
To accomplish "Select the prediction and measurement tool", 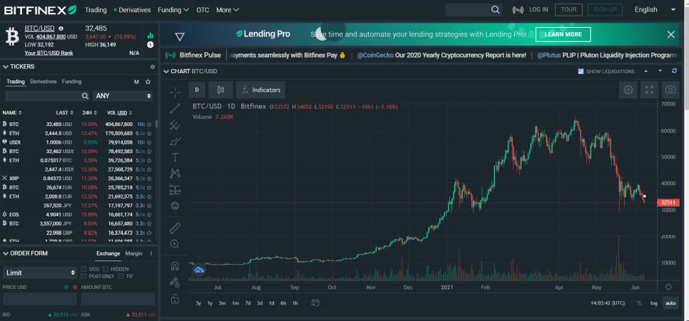I will pyautogui.click(x=175, y=190).
